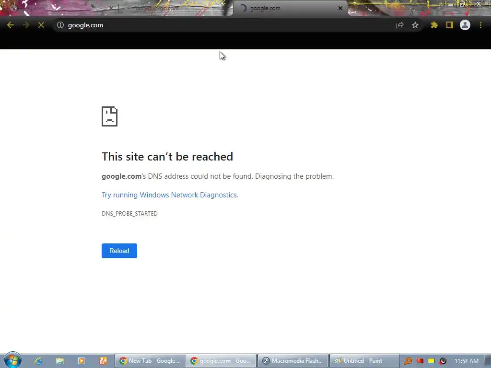Image resolution: width=491 pixels, height=368 pixels.
Task: Switch to Macromedia Flash taskbar window
Action: pos(293,361)
